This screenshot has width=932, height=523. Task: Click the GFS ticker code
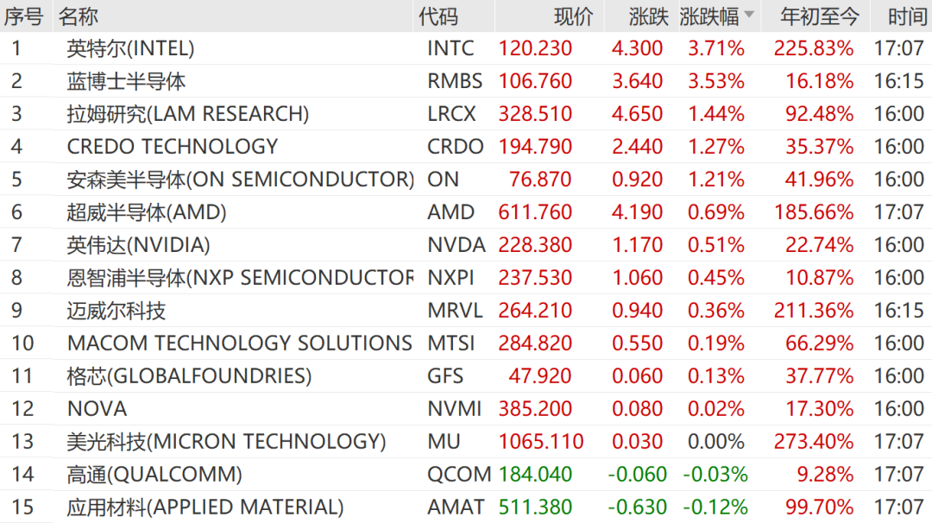coord(445,375)
